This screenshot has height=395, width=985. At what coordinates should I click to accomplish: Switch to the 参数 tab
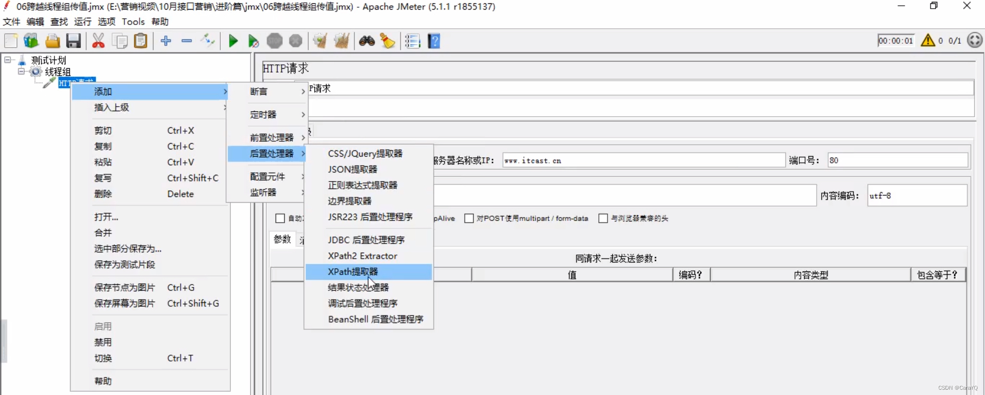(282, 239)
